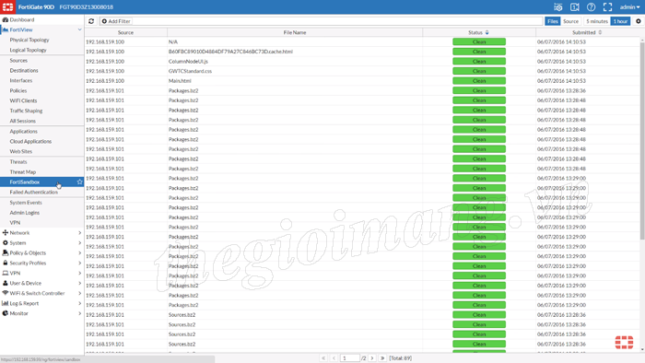Open the settings gear beside the 1 hour button
Viewport: 645px width, 363px height.
[639, 21]
